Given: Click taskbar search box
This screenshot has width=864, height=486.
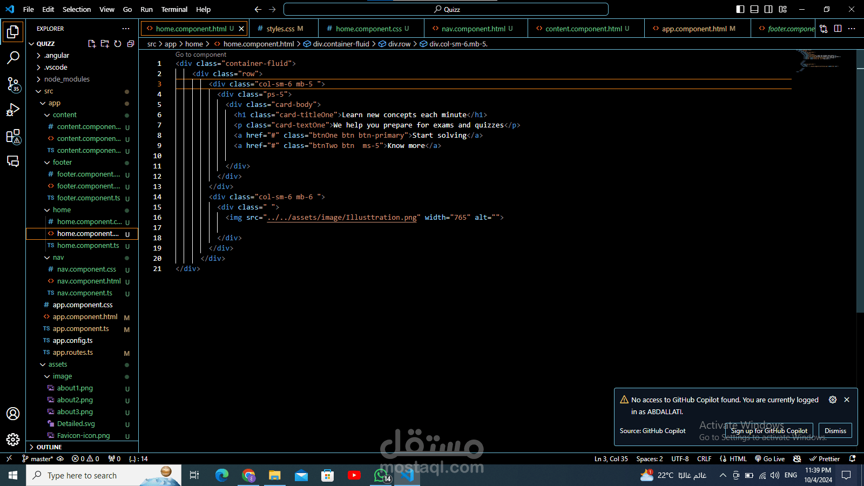Looking at the screenshot, I should click(x=104, y=475).
